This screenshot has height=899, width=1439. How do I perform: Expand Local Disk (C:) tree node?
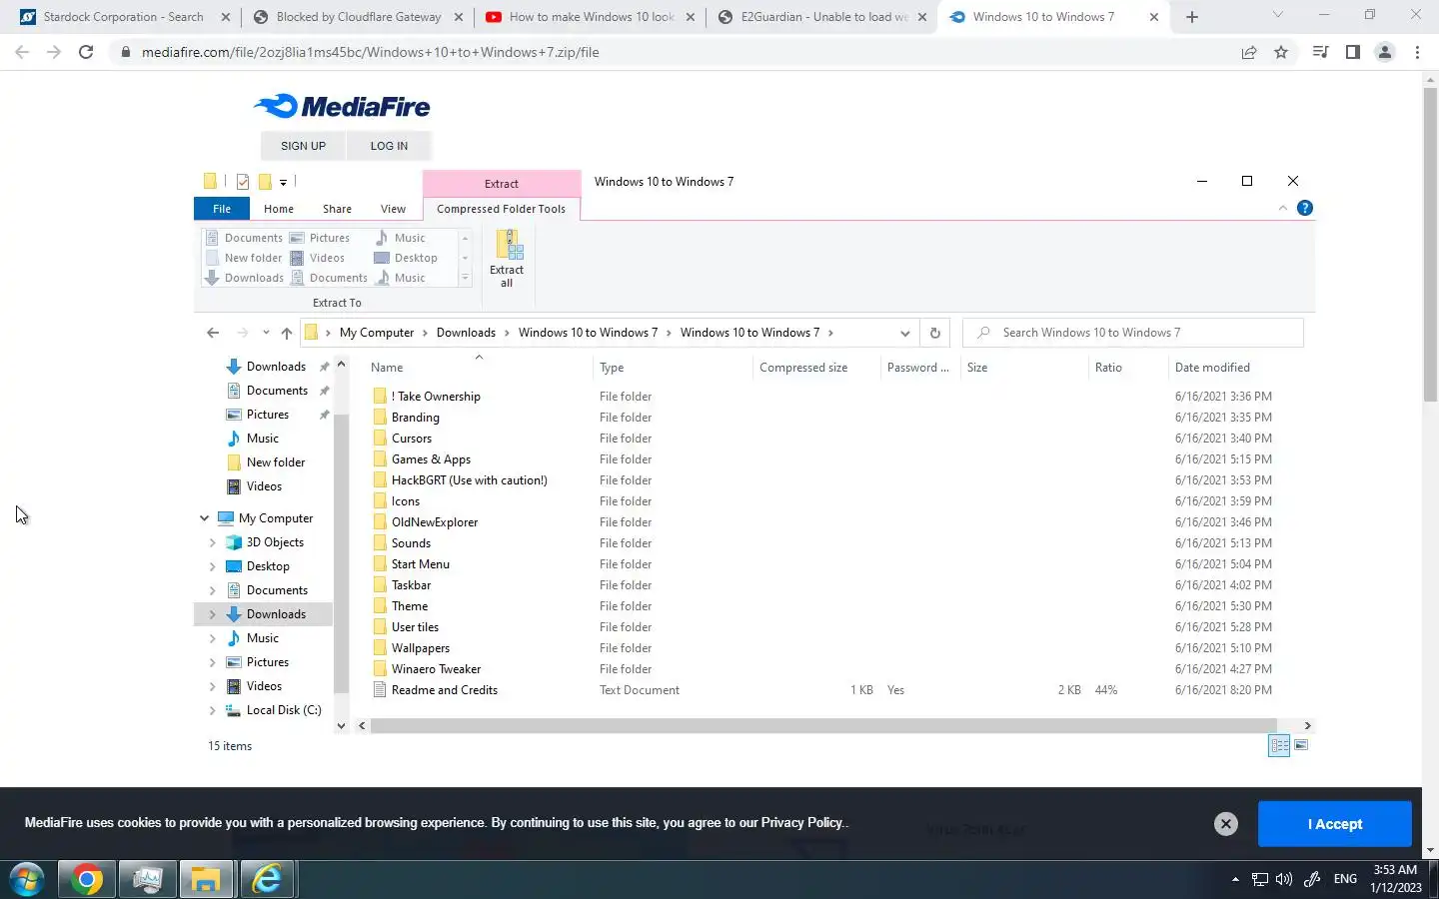[x=212, y=710]
